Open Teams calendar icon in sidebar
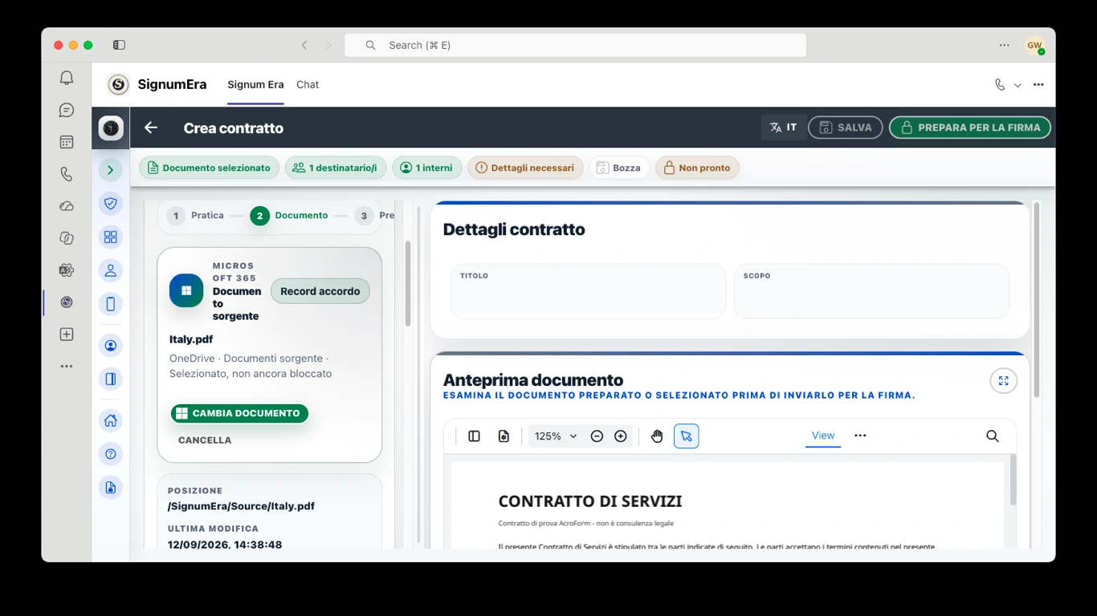The image size is (1097, 616). (67, 142)
